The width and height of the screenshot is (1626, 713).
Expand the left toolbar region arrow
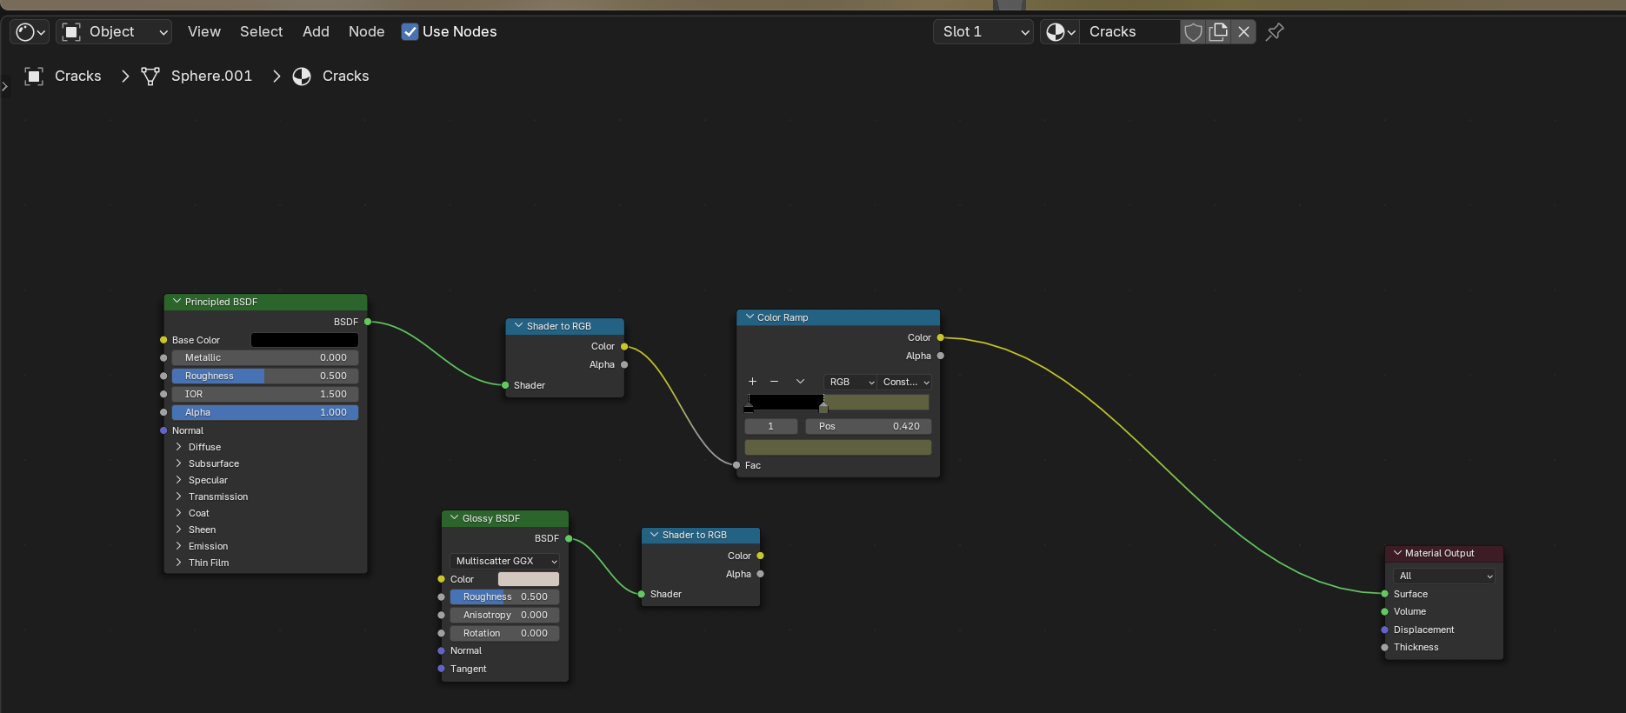(x=4, y=86)
